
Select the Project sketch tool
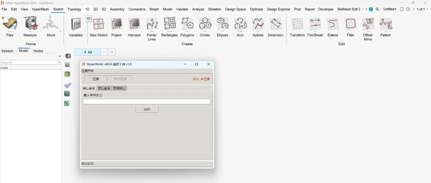pyautogui.click(x=117, y=27)
